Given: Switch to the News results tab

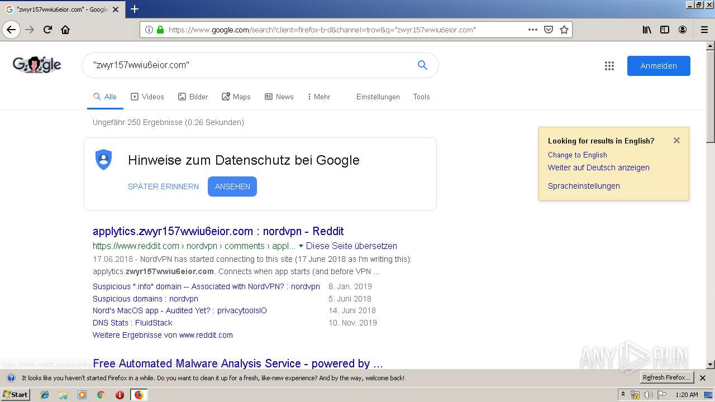Looking at the screenshot, I should point(279,97).
